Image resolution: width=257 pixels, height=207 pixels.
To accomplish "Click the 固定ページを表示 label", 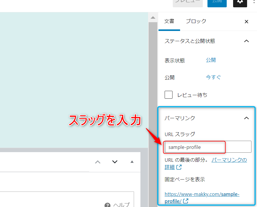I will coord(185,179).
